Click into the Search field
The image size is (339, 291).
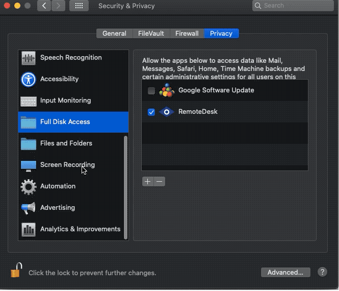click(x=293, y=6)
